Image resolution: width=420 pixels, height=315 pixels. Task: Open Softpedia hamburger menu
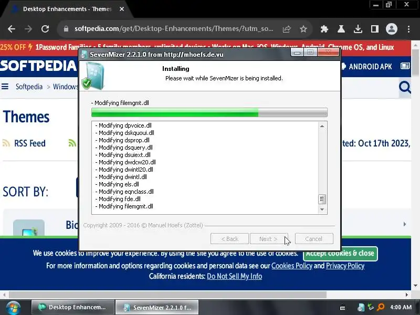[5, 87]
